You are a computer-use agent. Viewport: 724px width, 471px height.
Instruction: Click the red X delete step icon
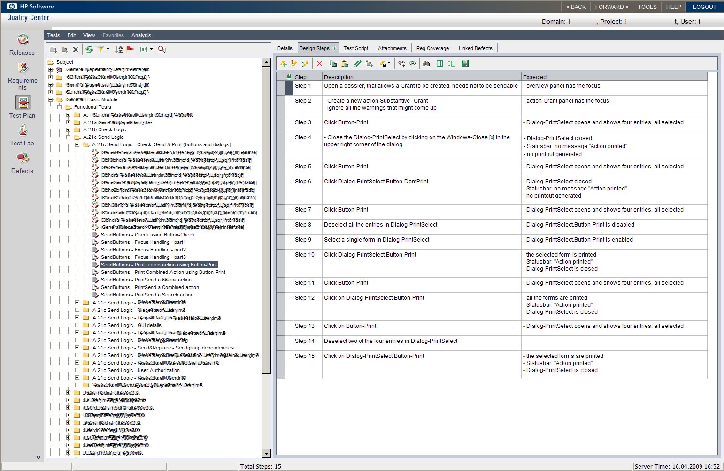tap(319, 63)
